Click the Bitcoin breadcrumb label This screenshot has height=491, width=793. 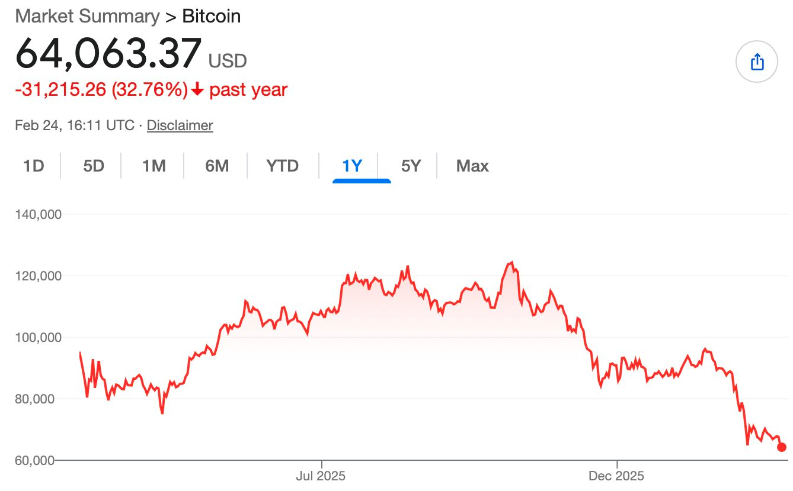click(211, 16)
